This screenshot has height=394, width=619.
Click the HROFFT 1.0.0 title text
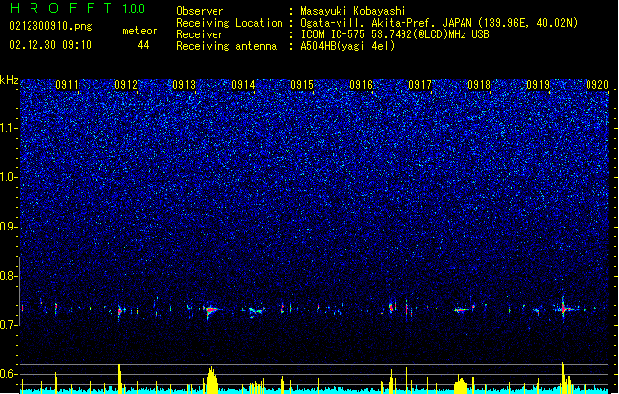click(x=78, y=8)
